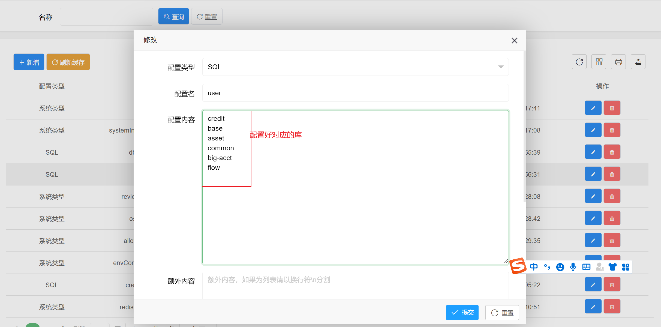Close the 修改 dialog with X

coord(514,41)
